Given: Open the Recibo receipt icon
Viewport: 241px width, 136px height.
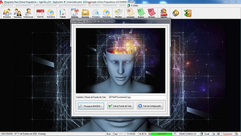Looking at the screenshot, I should pyautogui.click(x=118, y=13).
